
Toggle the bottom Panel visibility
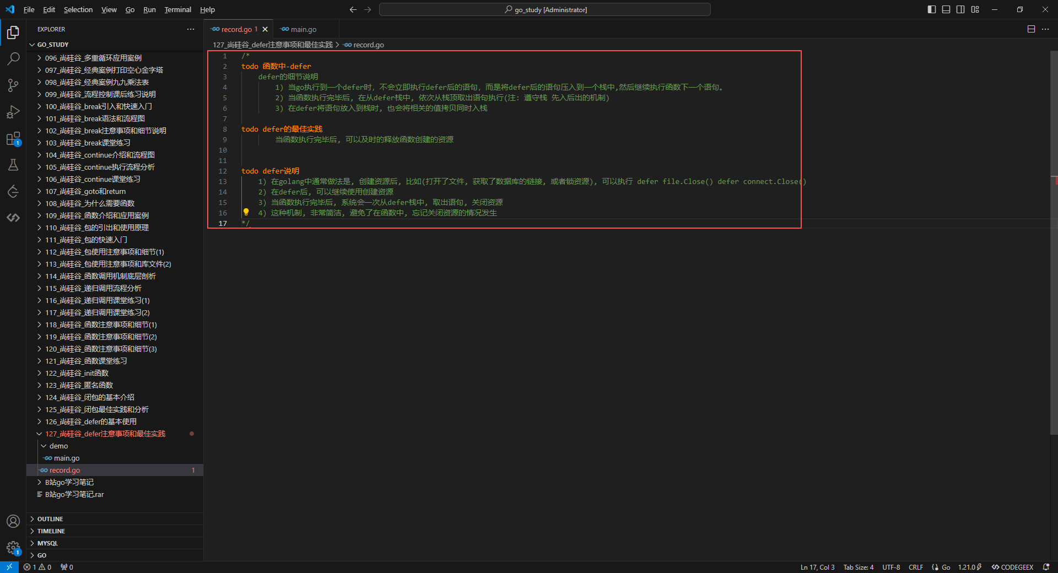tap(946, 9)
